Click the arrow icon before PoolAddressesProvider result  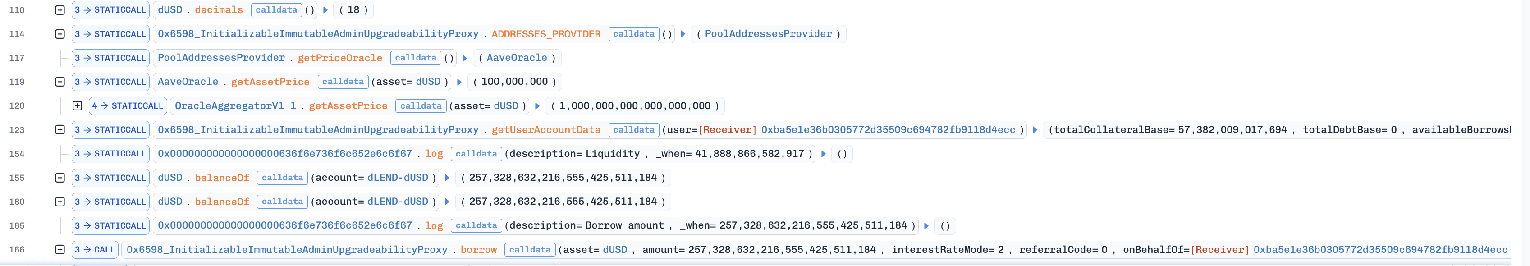tap(683, 34)
